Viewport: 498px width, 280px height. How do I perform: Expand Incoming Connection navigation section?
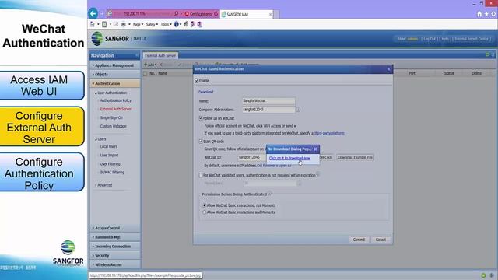[x=114, y=247]
